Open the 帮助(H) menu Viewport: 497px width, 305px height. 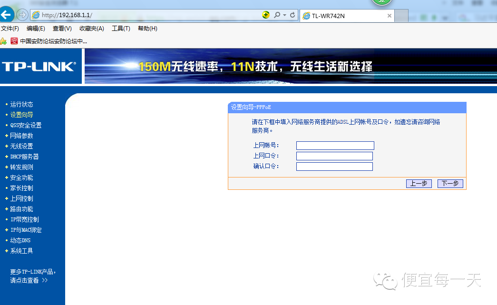pyautogui.click(x=147, y=29)
